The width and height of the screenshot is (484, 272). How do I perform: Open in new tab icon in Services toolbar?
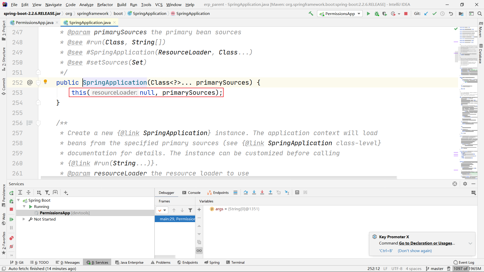click(55, 193)
